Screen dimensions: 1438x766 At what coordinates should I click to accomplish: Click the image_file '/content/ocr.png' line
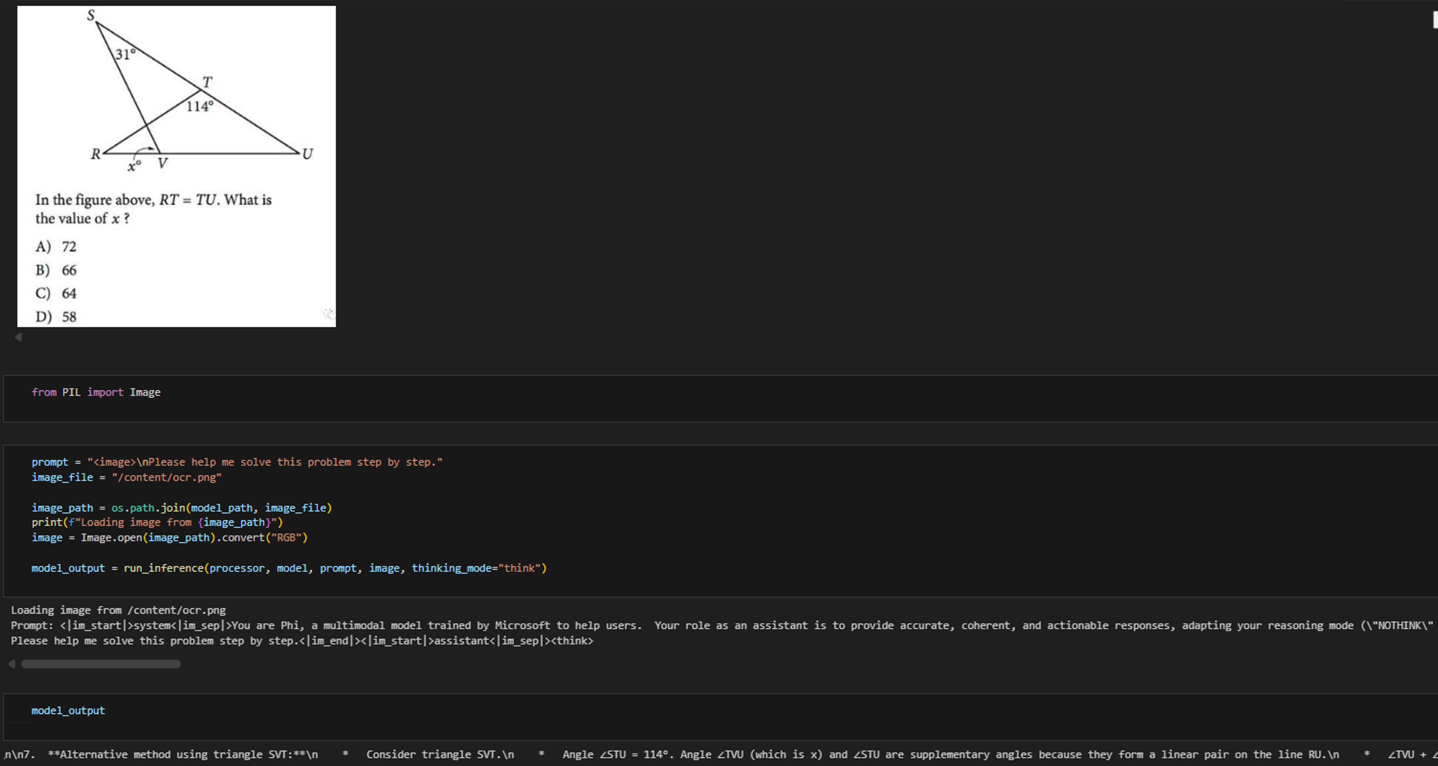(126, 477)
